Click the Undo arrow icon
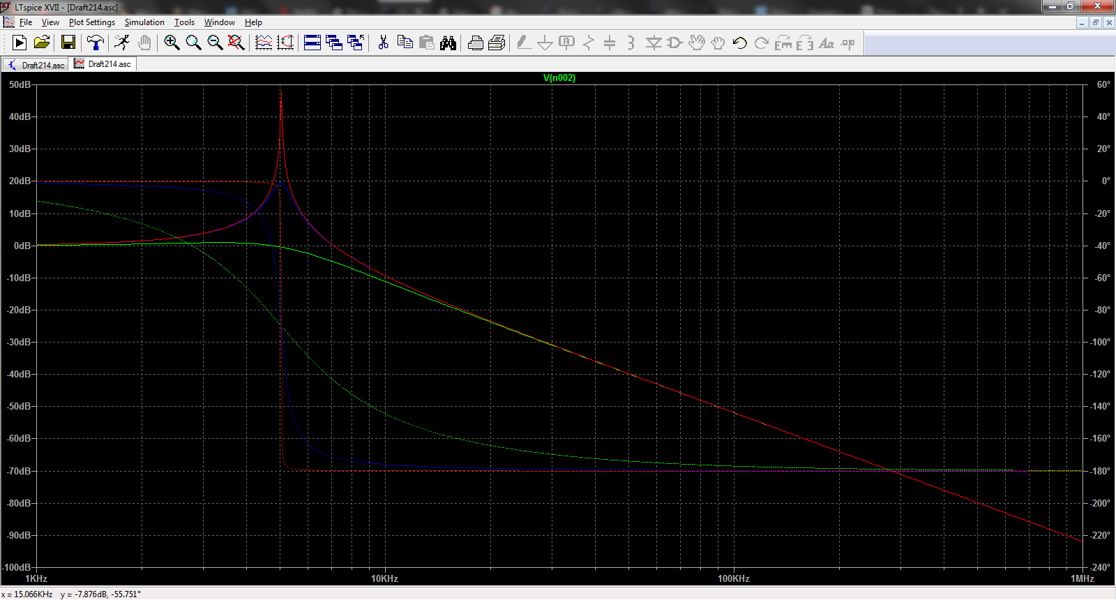 click(x=739, y=43)
